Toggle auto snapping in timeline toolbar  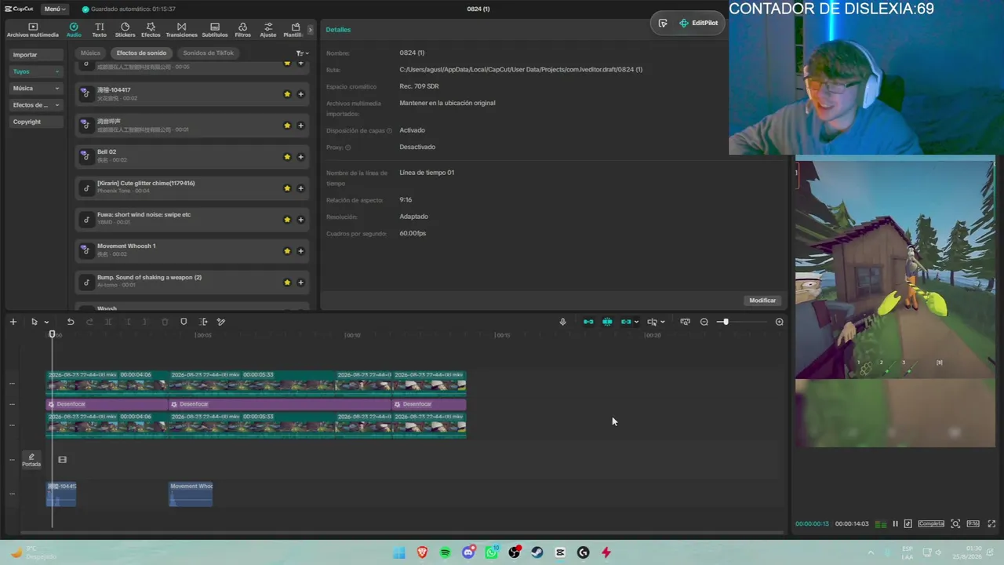[607, 322]
